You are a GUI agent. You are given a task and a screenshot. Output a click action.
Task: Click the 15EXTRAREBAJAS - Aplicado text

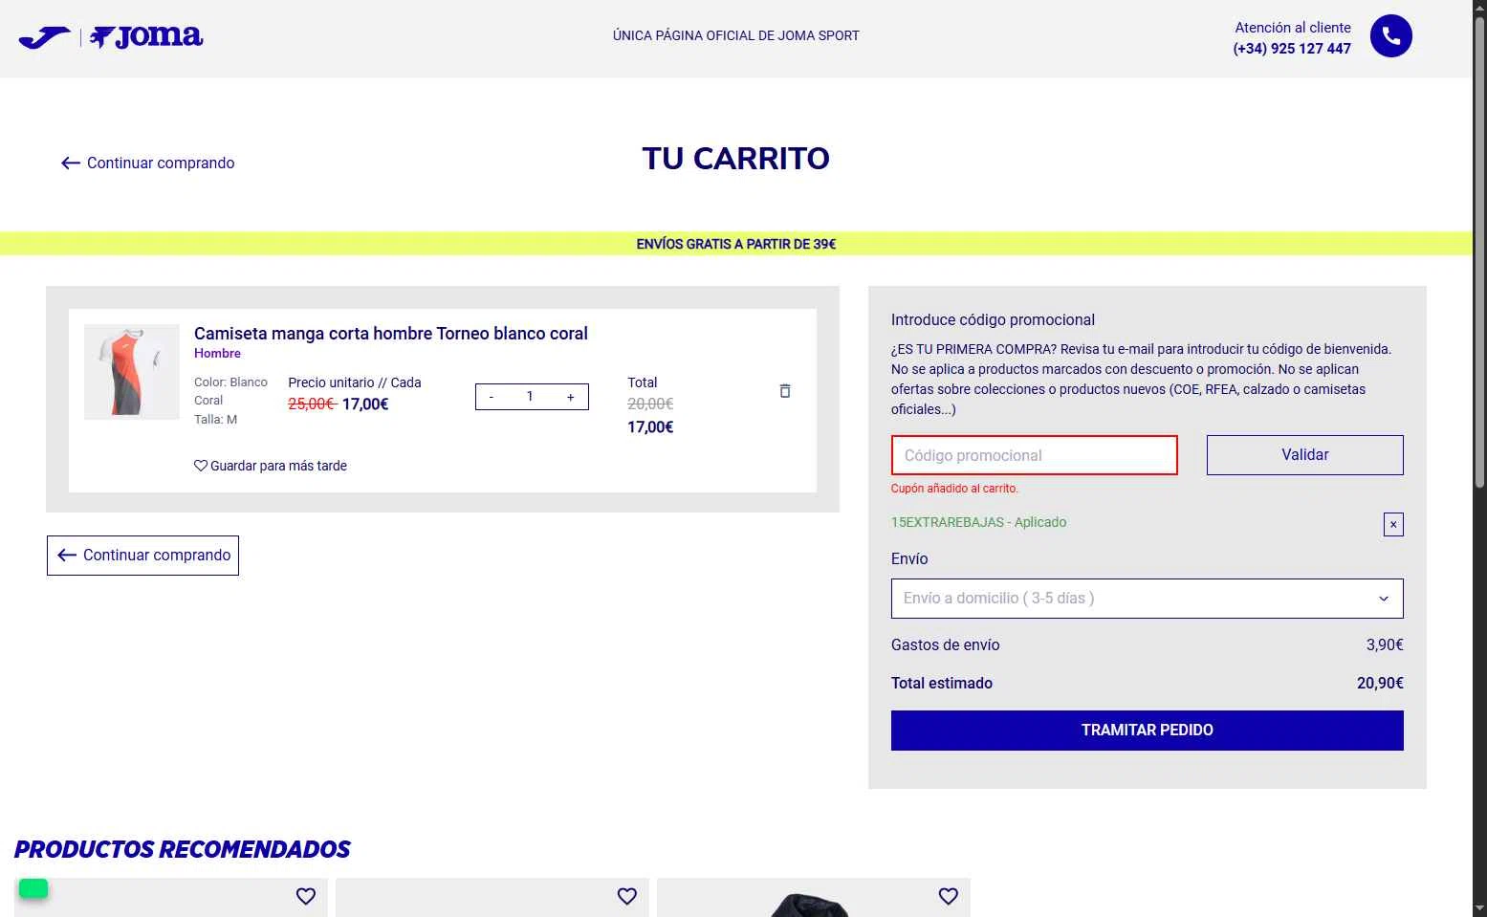tap(978, 522)
